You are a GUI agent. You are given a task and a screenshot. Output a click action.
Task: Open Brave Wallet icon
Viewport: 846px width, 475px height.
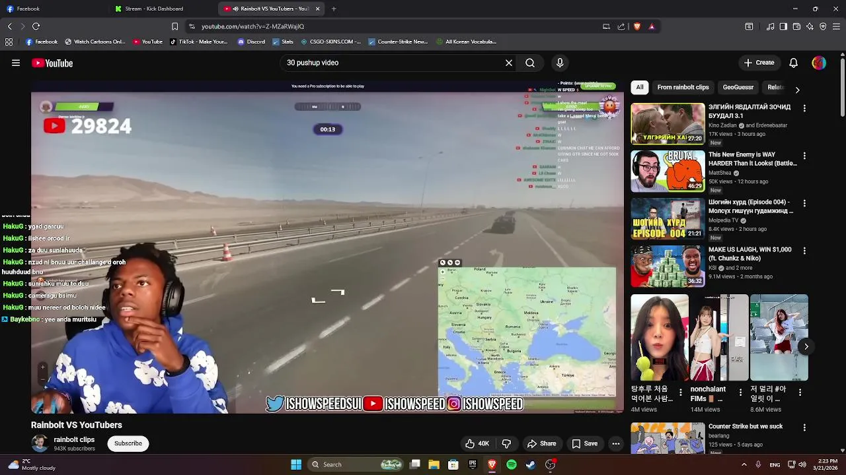(x=796, y=26)
